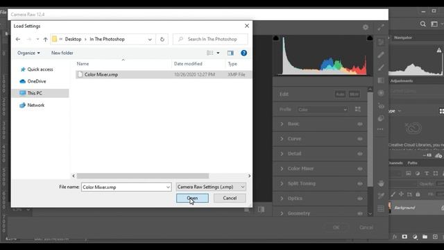Toggle visibility of Detail panel edits
The image size is (444, 250).
tap(360, 153)
